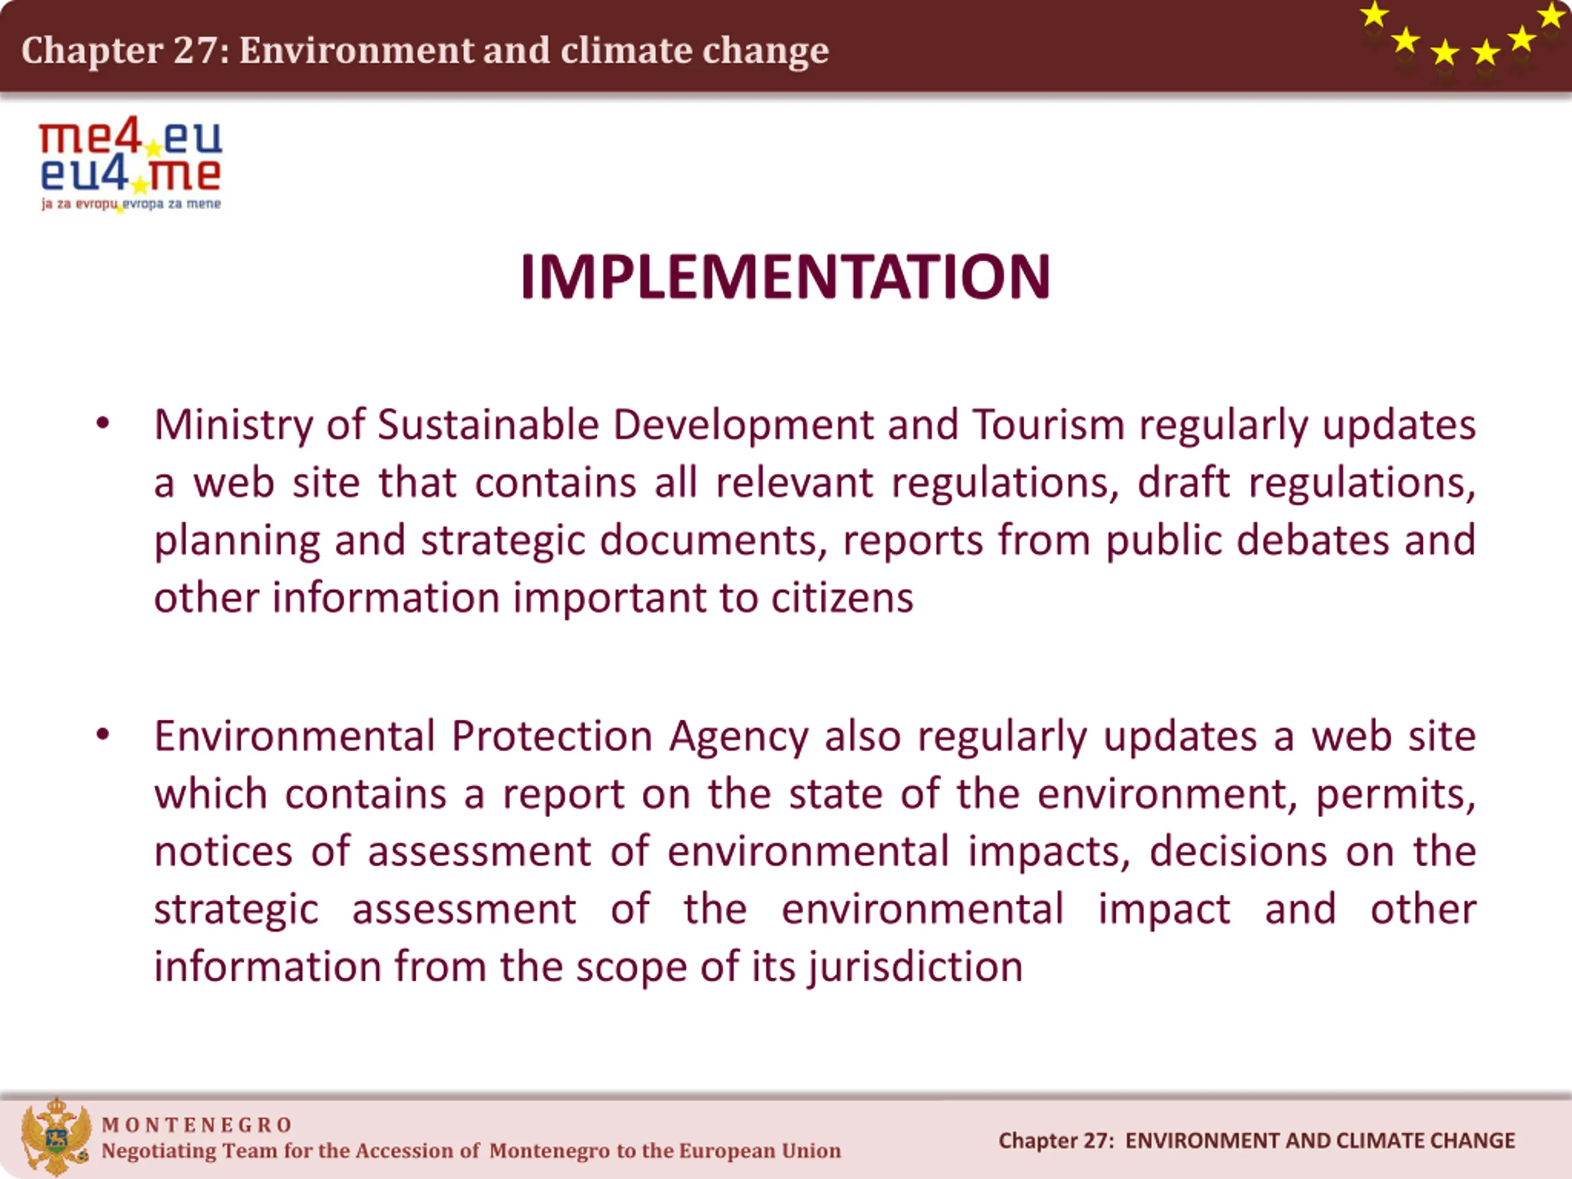Click footer text 'Chapter 27: ENVIRONMENT AND CLIMATE CHANGE'
This screenshot has height=1179, width=1572.
pos(1256,1141)
